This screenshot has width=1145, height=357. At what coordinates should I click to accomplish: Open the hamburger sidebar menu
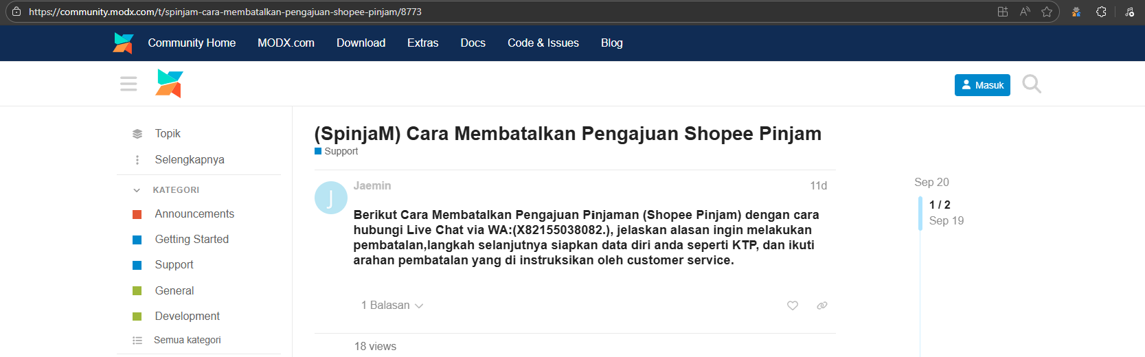coord(128,84)
